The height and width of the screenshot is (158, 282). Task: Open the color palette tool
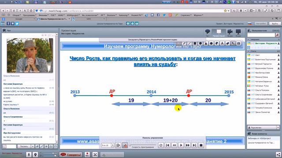pos(217,43)
